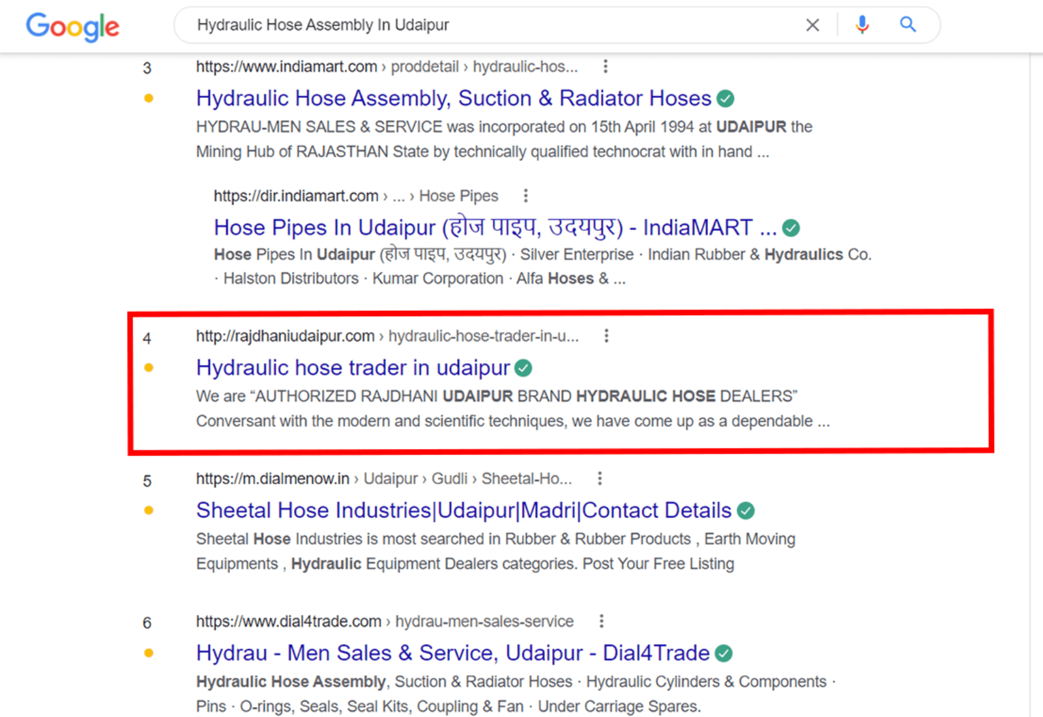This screenshot has width=1043, height=717.
Task: Open Hydraulic hose trader in udaipur result
Action: pos(353,368)
